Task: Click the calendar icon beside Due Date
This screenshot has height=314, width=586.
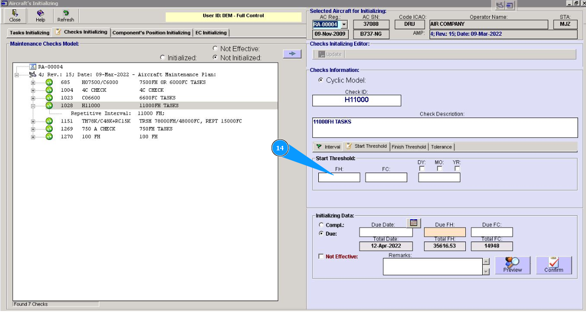Action: coord(413,223)
